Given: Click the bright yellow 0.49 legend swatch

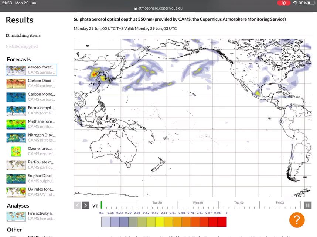Looking at the screenshot, I should pyautogui.click(x=160, y=222).
